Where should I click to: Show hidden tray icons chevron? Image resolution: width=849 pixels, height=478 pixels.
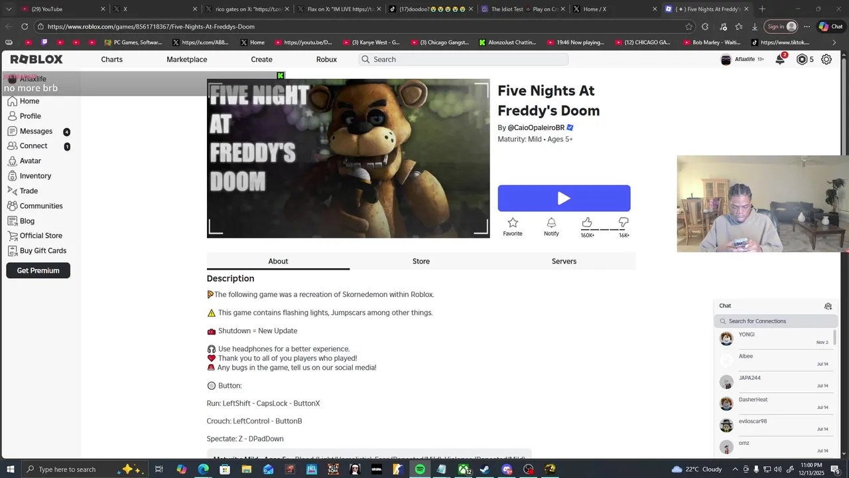[736, 469]
